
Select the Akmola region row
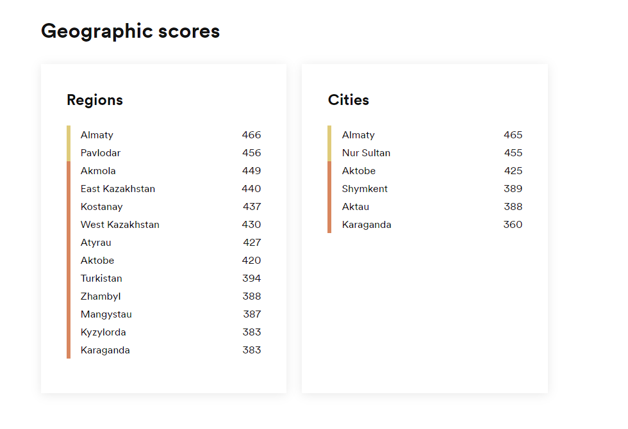(x=98, y=171)
